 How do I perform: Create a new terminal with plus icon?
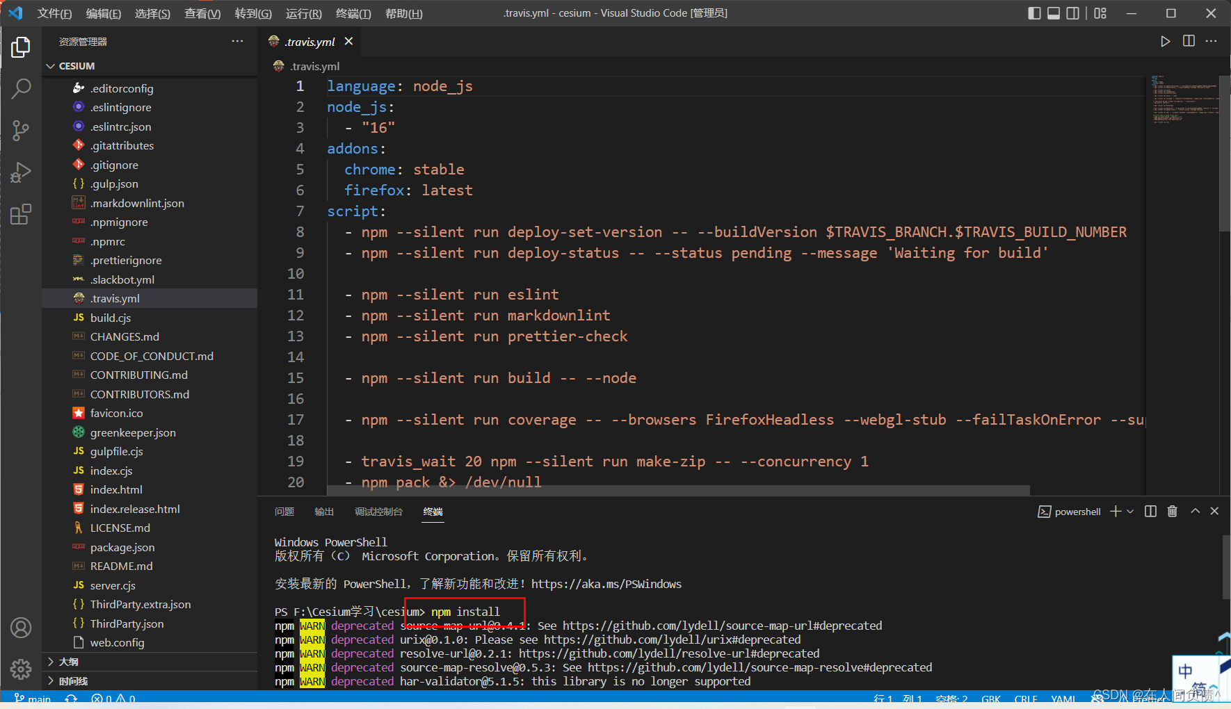[1116, 512]
